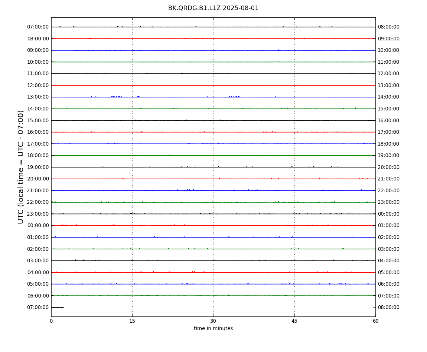Click the left axis label 01:00:00
This screenshot has width=427, height=352.
point(38,237)
